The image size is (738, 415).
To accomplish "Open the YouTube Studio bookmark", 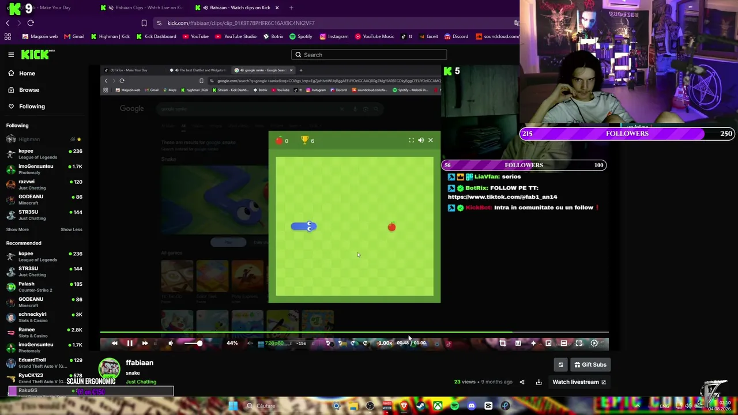I will [236, 36].
